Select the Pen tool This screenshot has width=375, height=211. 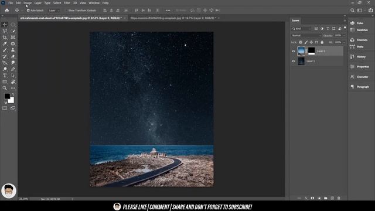(x=13, y=69)
